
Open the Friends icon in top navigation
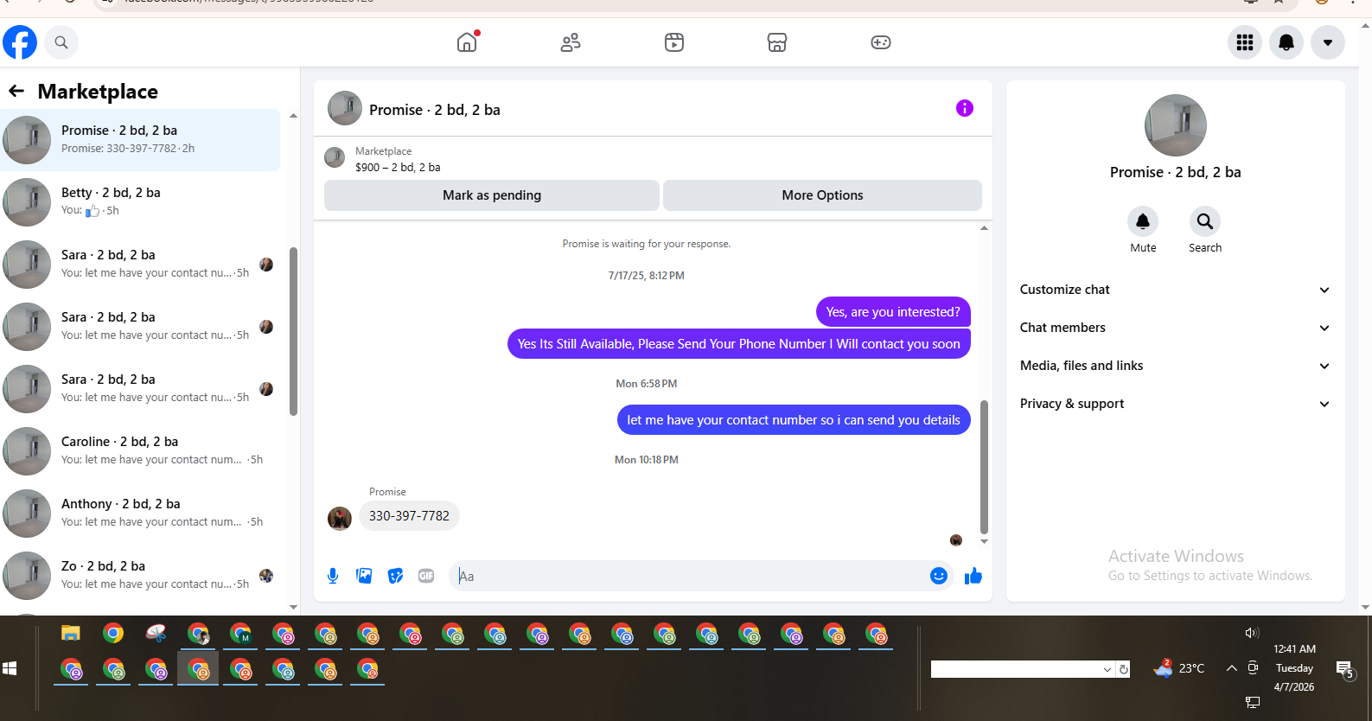tap(571, 42)
